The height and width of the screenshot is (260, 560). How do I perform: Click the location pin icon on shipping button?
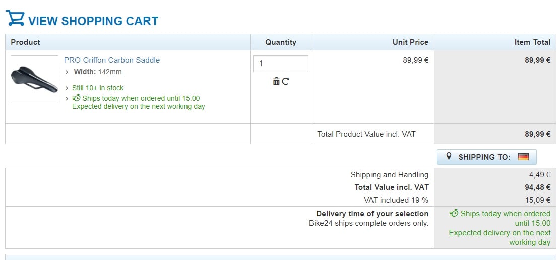449,157
